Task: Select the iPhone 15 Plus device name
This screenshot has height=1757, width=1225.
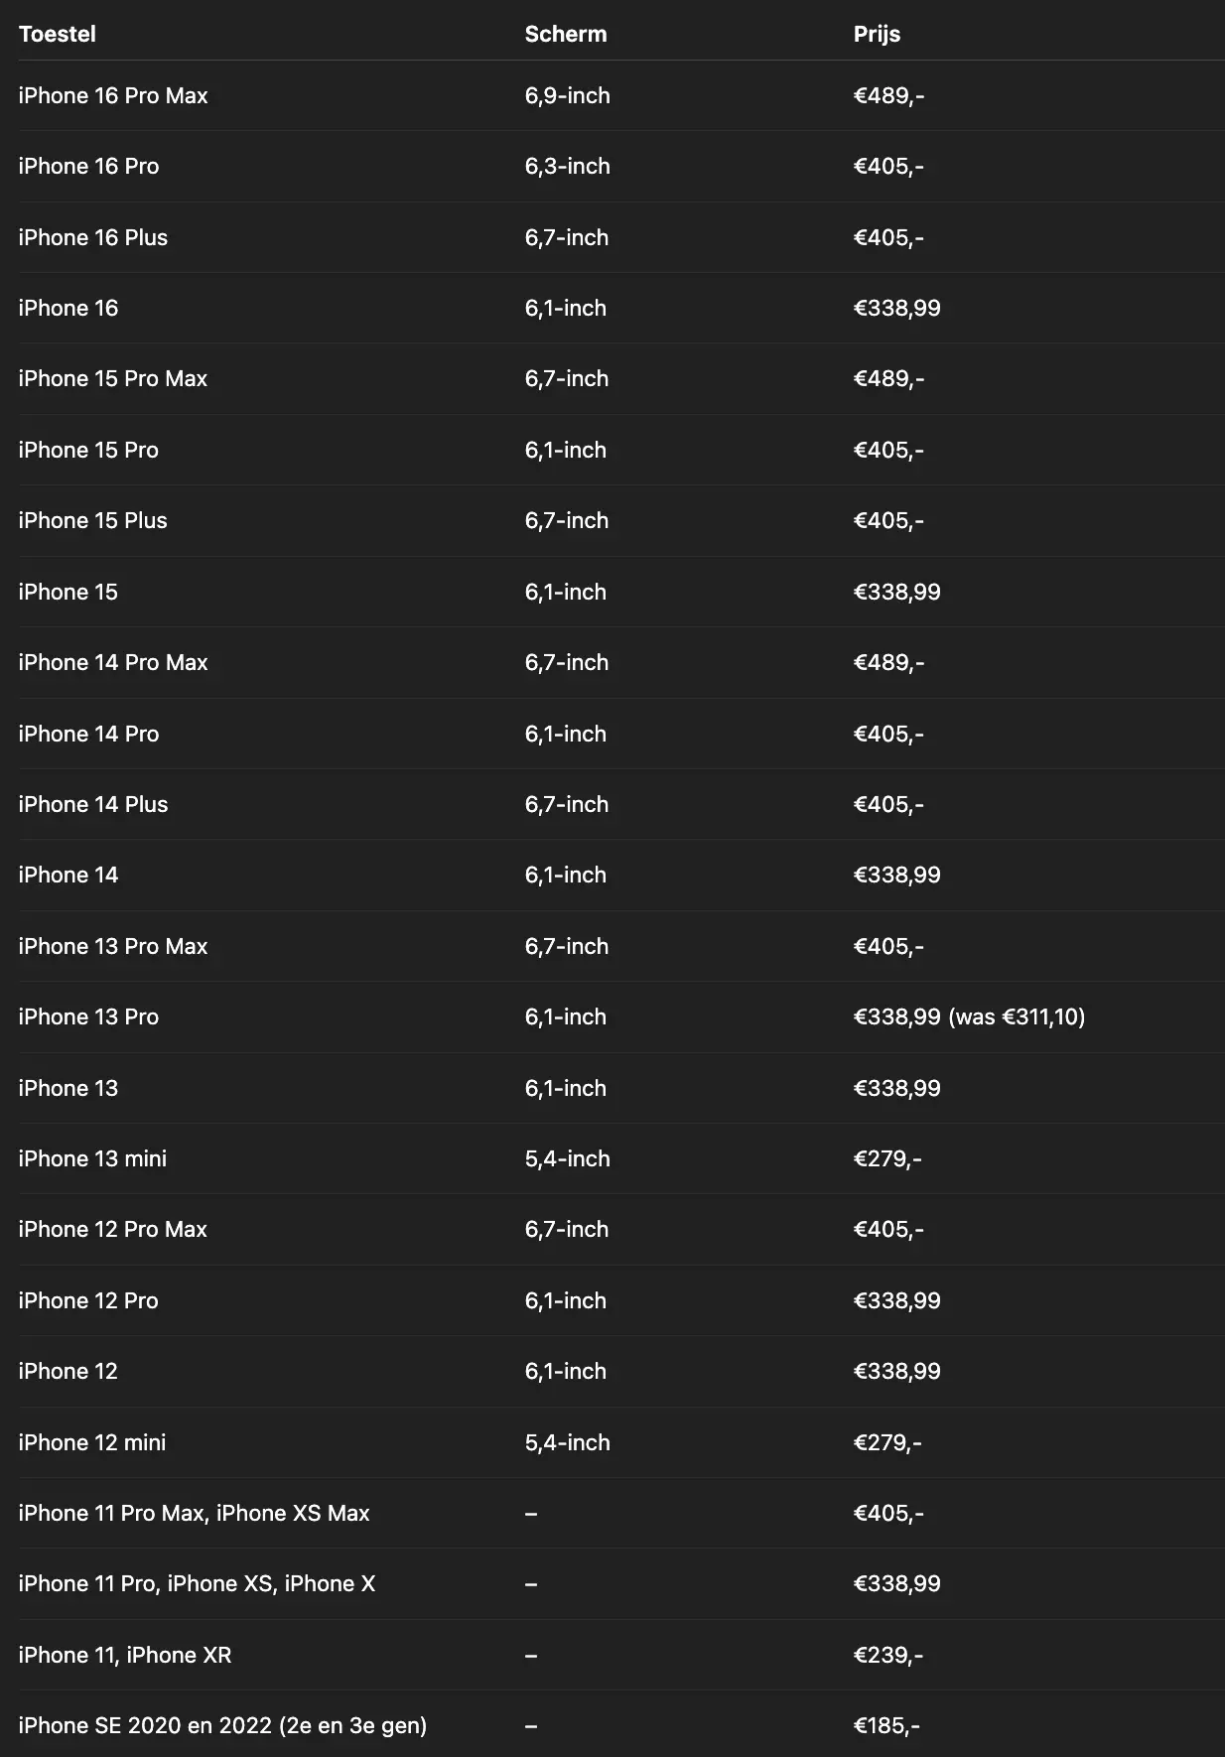Action: [93, 520]
